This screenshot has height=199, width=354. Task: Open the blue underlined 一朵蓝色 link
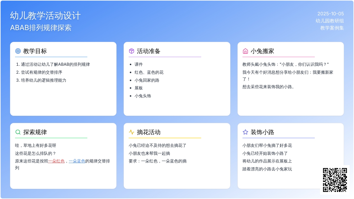click(77, 161)
